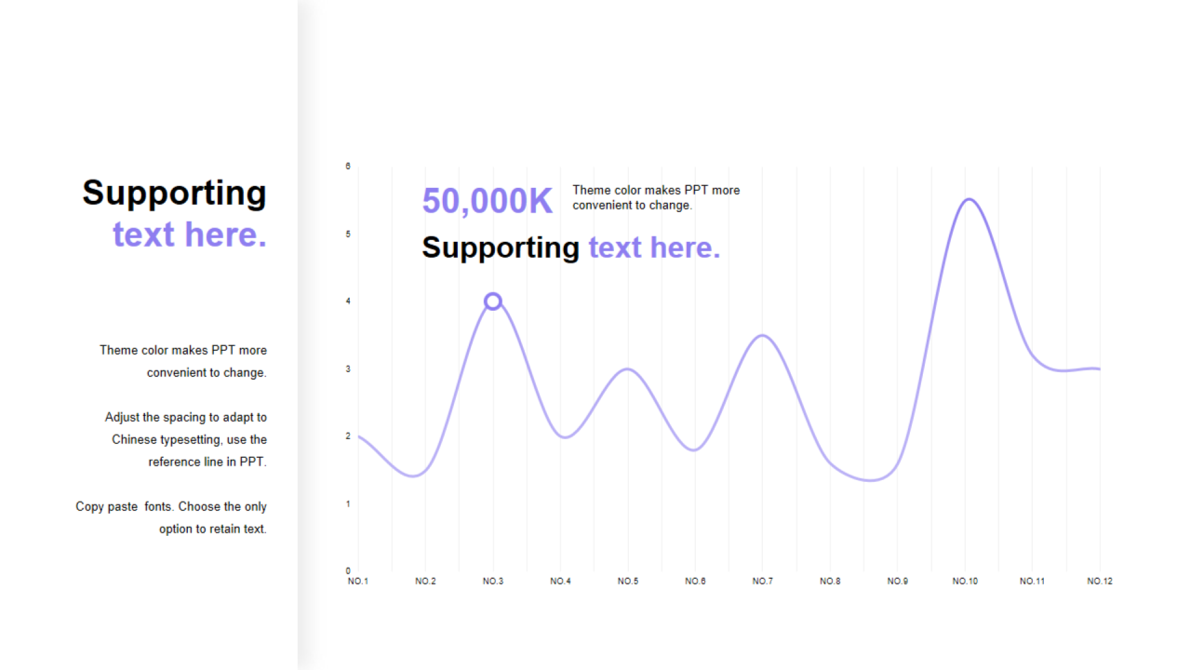
Task: Select the y-axis label 0
Action: [348, 570]
